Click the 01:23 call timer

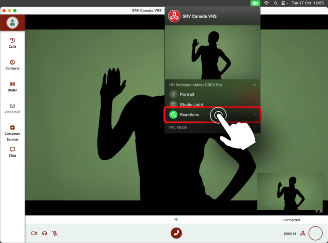319,211
